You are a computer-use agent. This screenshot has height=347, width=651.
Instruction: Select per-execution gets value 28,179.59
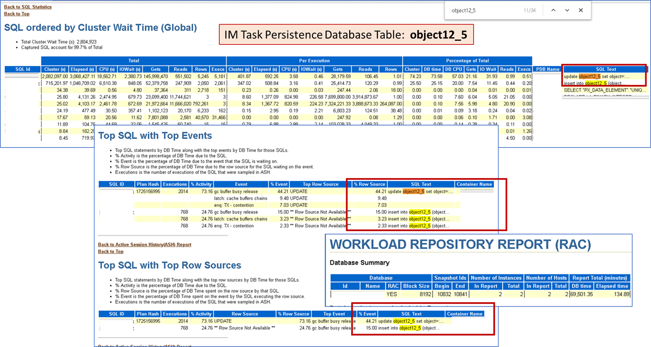pos(340,77)
